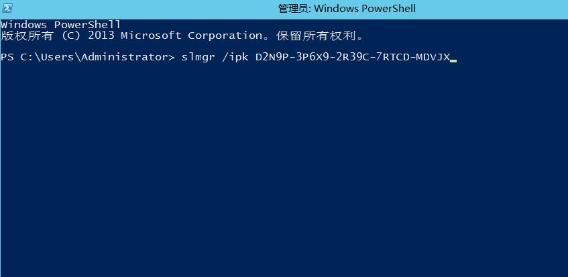Viewport: 568px width, 277px height.
Task: Click the 'Windows PowerShell' banner line in console
Action: tap(61, 25)
